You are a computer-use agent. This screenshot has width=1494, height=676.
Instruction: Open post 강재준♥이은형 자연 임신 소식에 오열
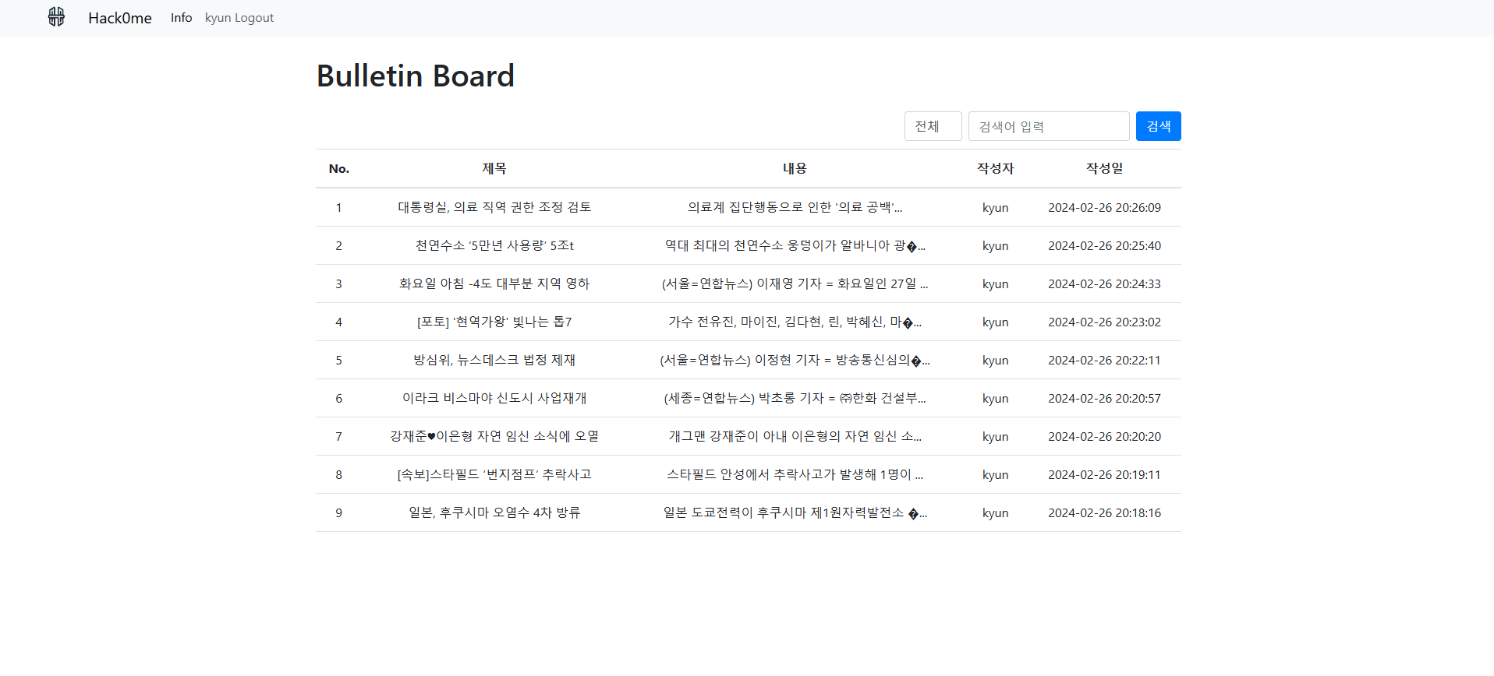(x=494, y=436)
